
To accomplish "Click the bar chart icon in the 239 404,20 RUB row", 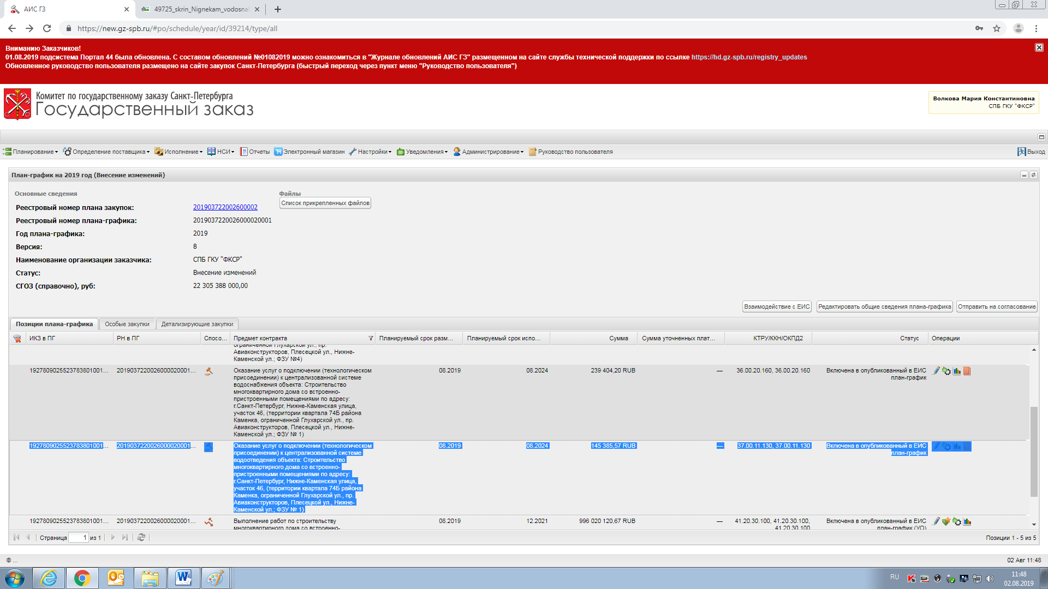I will [957, 371].
